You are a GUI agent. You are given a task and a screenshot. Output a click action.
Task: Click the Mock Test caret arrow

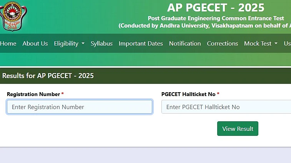(x=276, y=44)
